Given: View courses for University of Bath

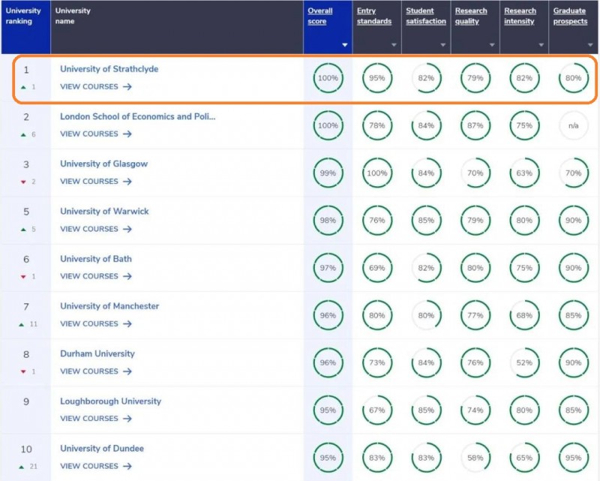Looking at the screenshot, I should point(96,276).
